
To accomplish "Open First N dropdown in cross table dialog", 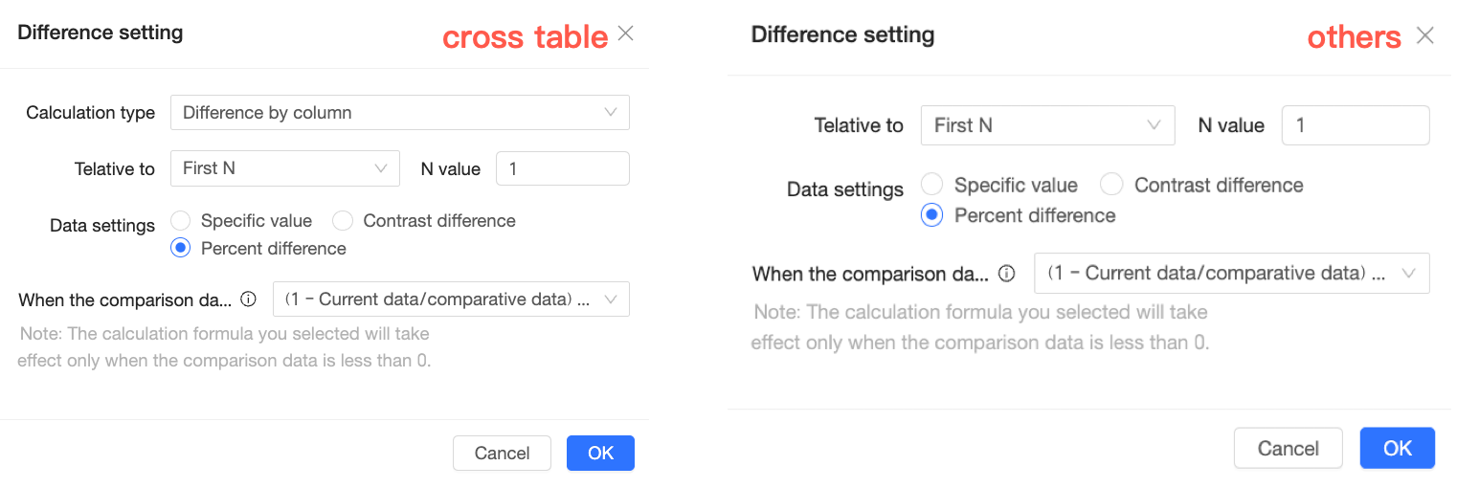I will 284,168.
